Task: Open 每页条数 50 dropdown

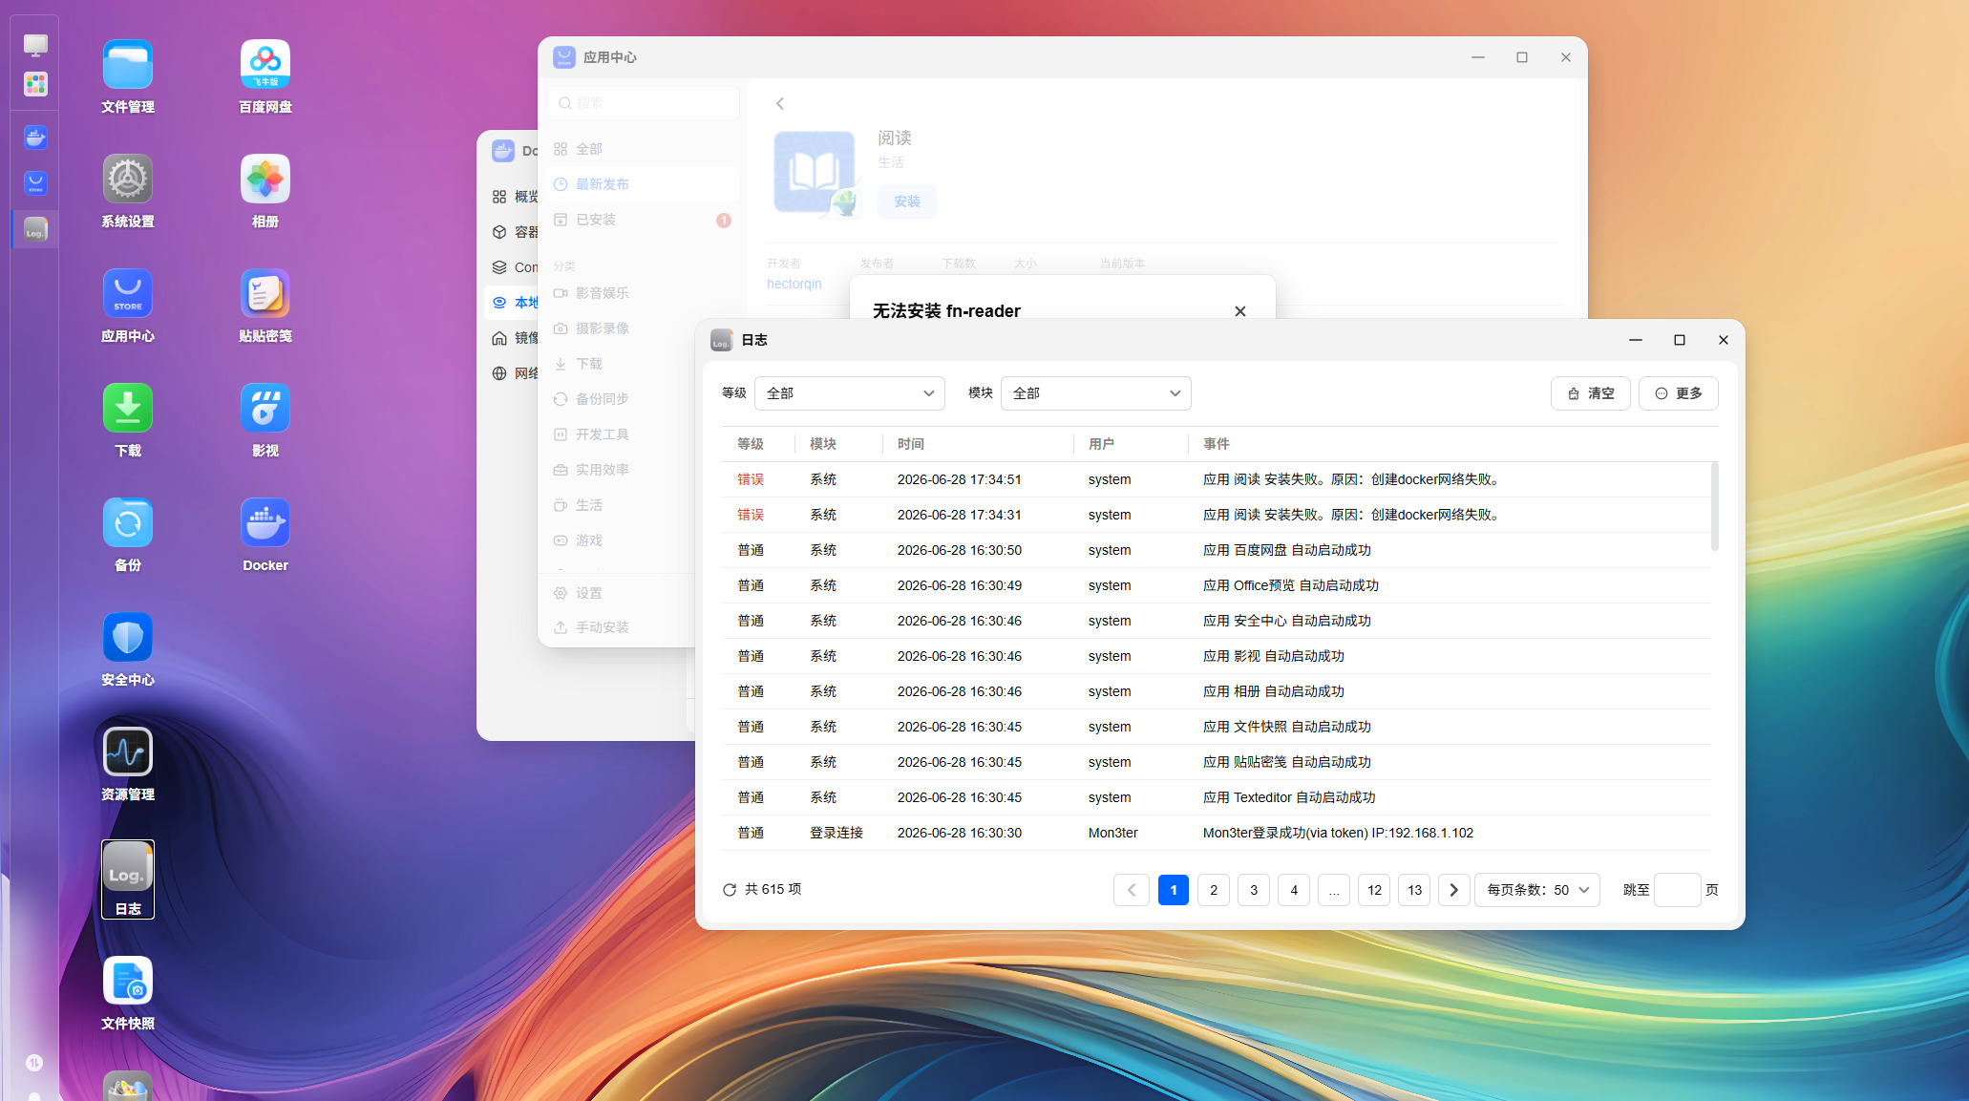Action: coord(1537,890)
